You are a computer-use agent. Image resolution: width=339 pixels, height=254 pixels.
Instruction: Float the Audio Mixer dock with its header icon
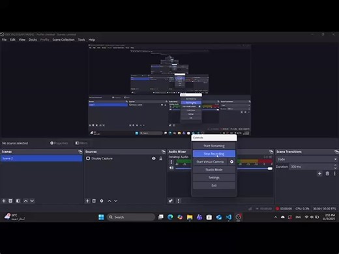click(271, 152)
